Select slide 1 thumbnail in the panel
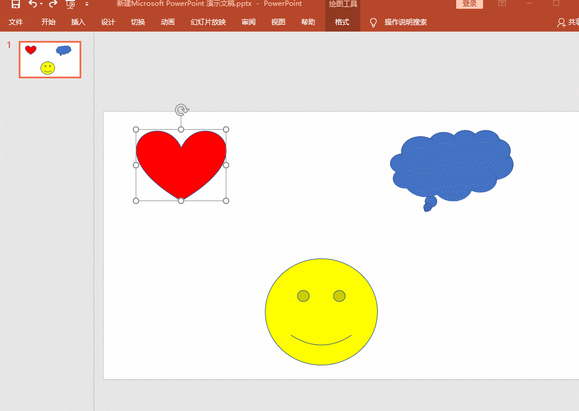The height and width of the screenshot is (411, 579). pos(50,60)
